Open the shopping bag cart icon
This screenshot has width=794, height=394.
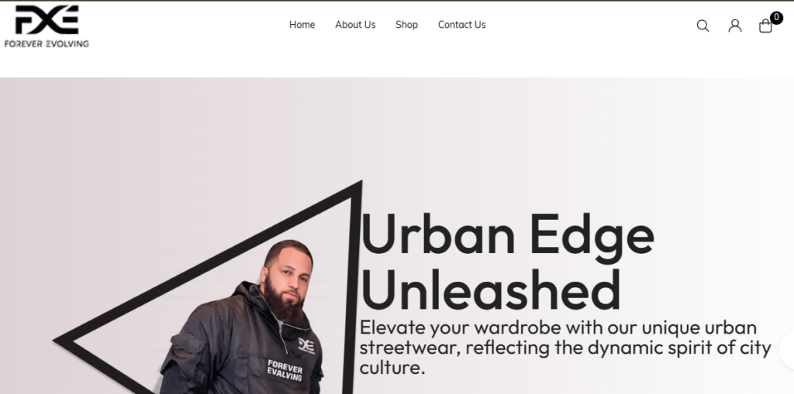765,26
